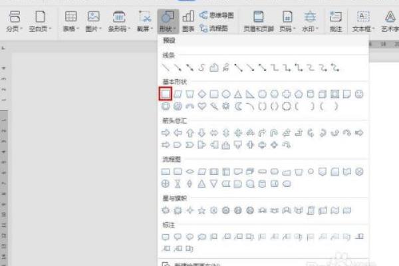Click the 标注 callouts category label
Image resolution: width=399 pixels, height=266 pixels.
pos(169,225)
